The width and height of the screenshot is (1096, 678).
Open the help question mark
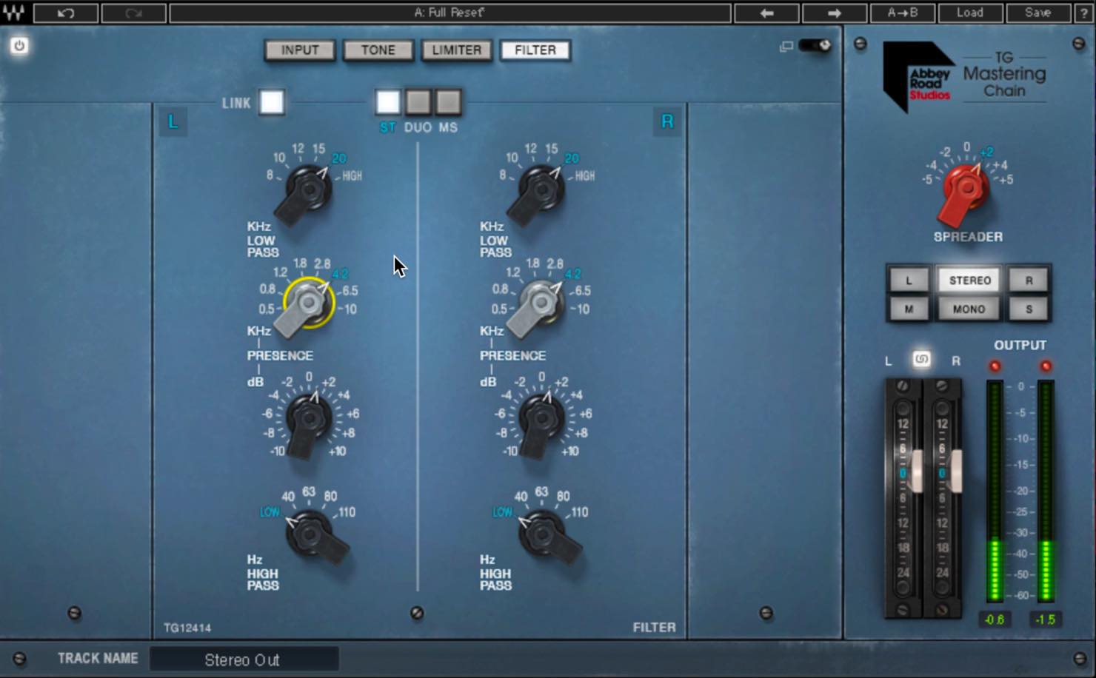pyautogui.click(x=1083, y=13)
